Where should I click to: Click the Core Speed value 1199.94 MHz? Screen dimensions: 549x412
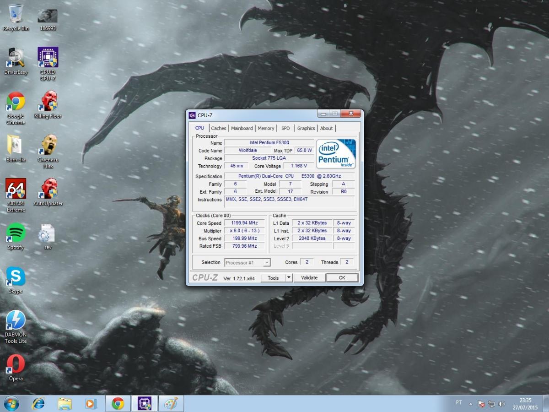[x=244, y=223]
